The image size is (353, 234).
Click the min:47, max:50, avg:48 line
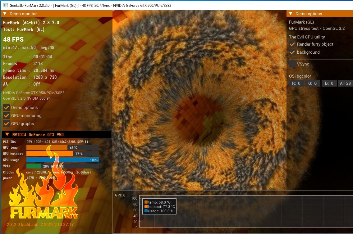(x=29, y=48)
